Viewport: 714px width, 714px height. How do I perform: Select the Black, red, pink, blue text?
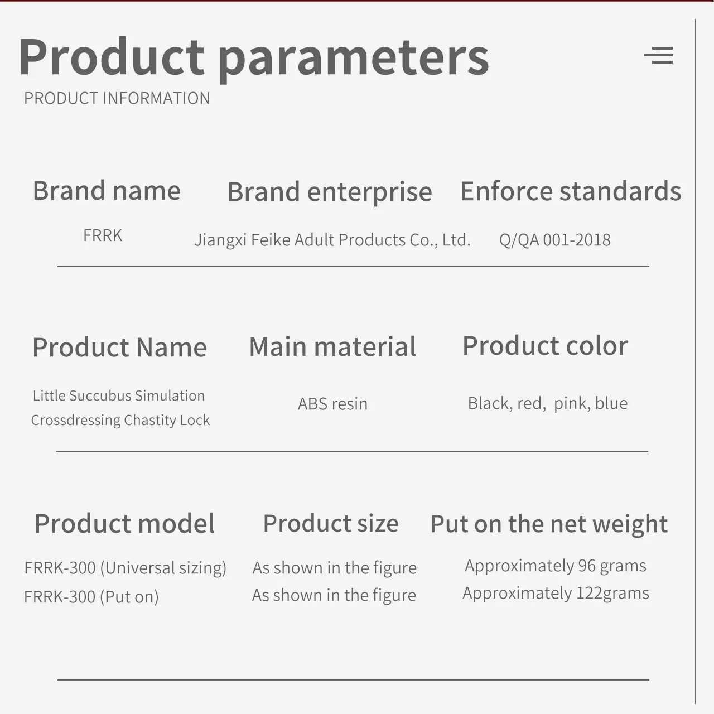pos(548,403)
